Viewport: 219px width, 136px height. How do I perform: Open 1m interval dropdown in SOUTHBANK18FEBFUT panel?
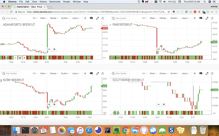coord(144,73)
